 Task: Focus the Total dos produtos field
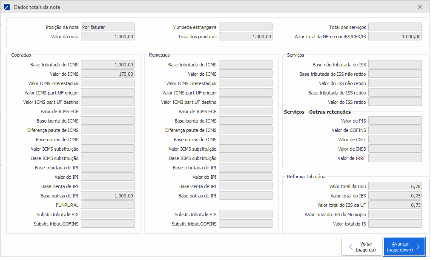pyautogui.click(x=245, y=37)
